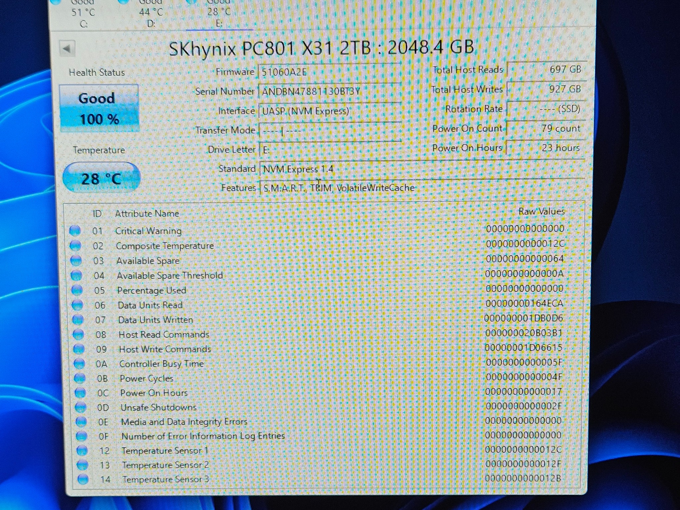Click the status icon for Unsafe Shutdowns

coord(81,407)
